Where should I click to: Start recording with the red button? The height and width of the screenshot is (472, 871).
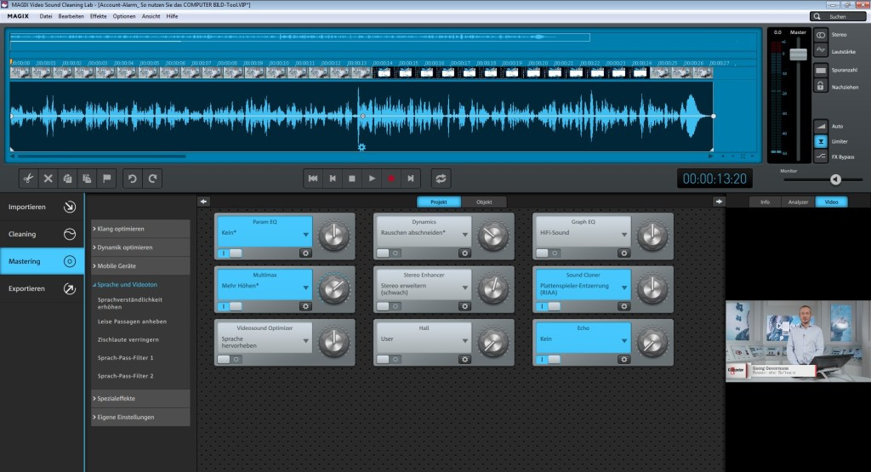tap(391, 179)
